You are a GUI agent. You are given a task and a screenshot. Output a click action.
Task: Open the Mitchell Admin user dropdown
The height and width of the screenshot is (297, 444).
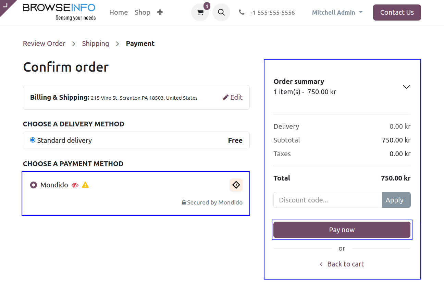(337, 12)
